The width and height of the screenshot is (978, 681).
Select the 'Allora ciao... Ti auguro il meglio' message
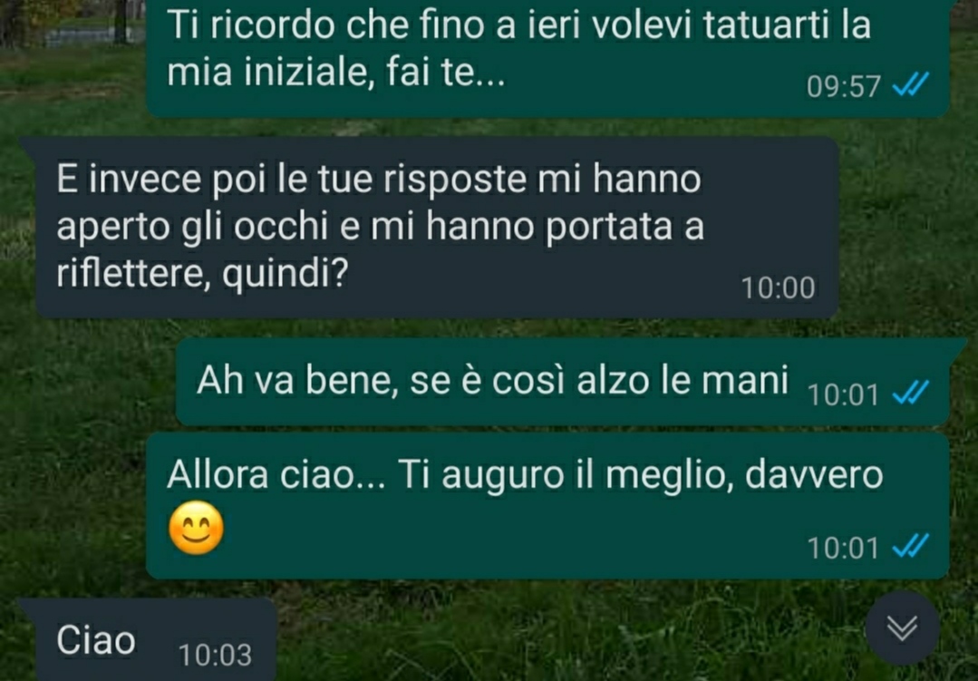(547, 506)
